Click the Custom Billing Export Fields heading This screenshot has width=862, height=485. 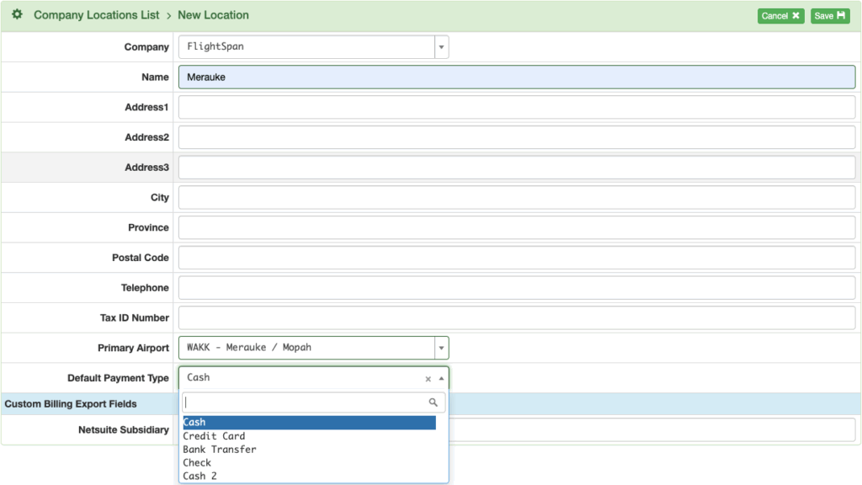[x=71, y=403]
